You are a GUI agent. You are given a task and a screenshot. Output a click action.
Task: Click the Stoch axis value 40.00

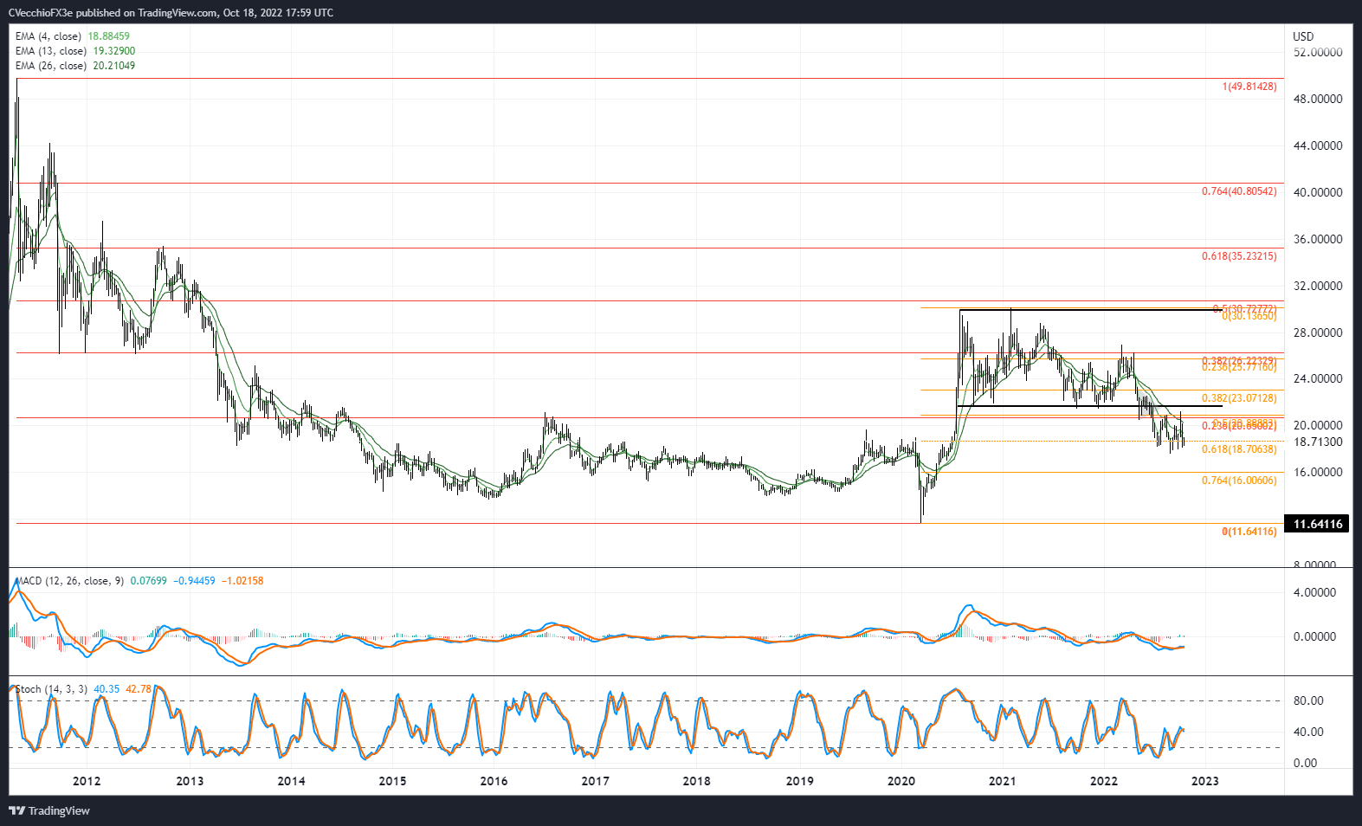pos(1307,732)
